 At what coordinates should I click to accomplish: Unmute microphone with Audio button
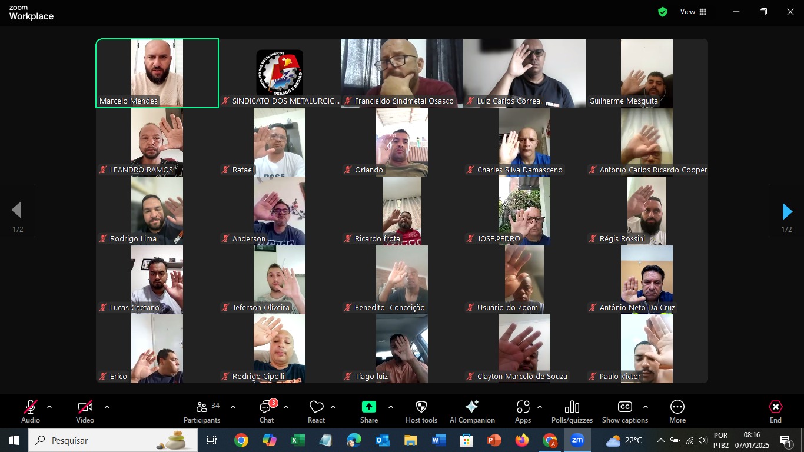coord(31,411)
